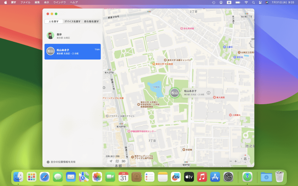Viewport: 298px width, 186px height.
Task: Click the 東大赤門前 bus stop label
Action: tap(121, 126)
